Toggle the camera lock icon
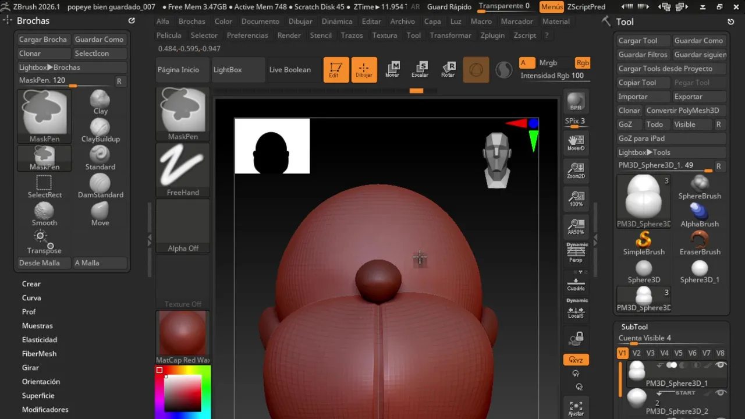This screenshot has width=745, height=419. tap(576, 338)
